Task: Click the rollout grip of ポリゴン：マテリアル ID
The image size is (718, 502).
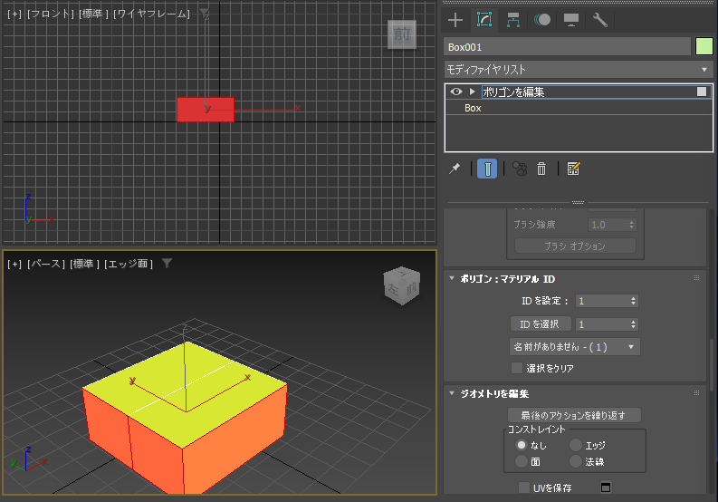Action: coord(697,278)
